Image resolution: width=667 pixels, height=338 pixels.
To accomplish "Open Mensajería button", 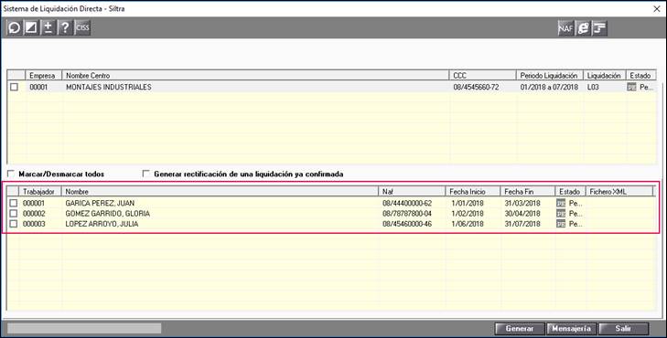I will [x=572, y=329].
